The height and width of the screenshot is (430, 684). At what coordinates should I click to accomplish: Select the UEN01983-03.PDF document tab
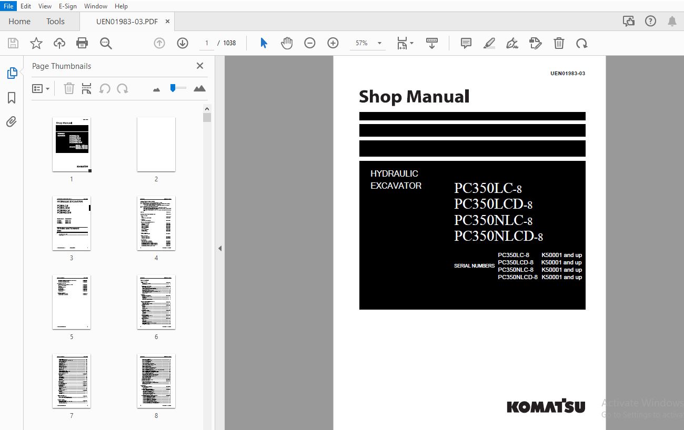[x=126, y=22]
